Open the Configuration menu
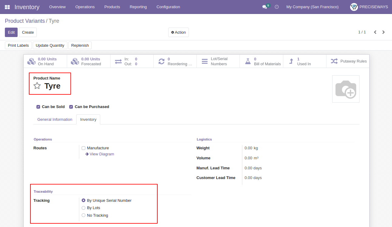 click(x=168, y=7)
